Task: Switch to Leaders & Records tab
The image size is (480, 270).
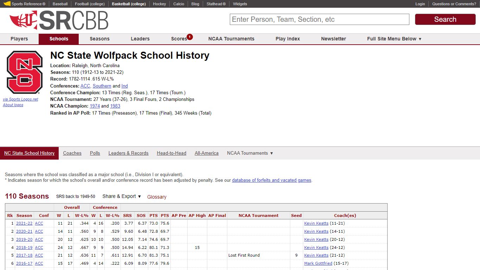Action: click(x=128, y=153)
